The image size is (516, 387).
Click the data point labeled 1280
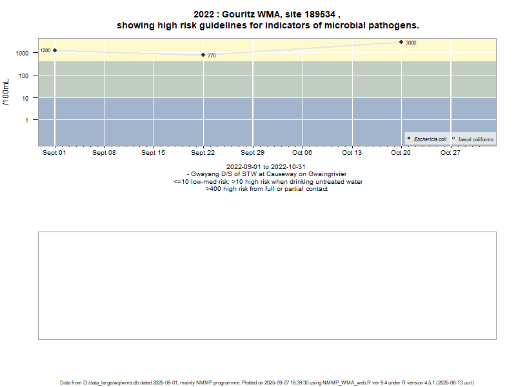55,50
